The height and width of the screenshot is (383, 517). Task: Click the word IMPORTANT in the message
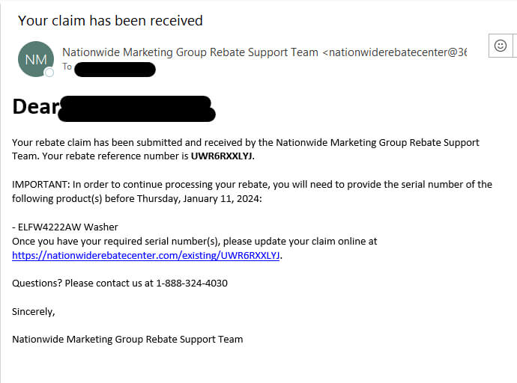[x=39, y=184]
